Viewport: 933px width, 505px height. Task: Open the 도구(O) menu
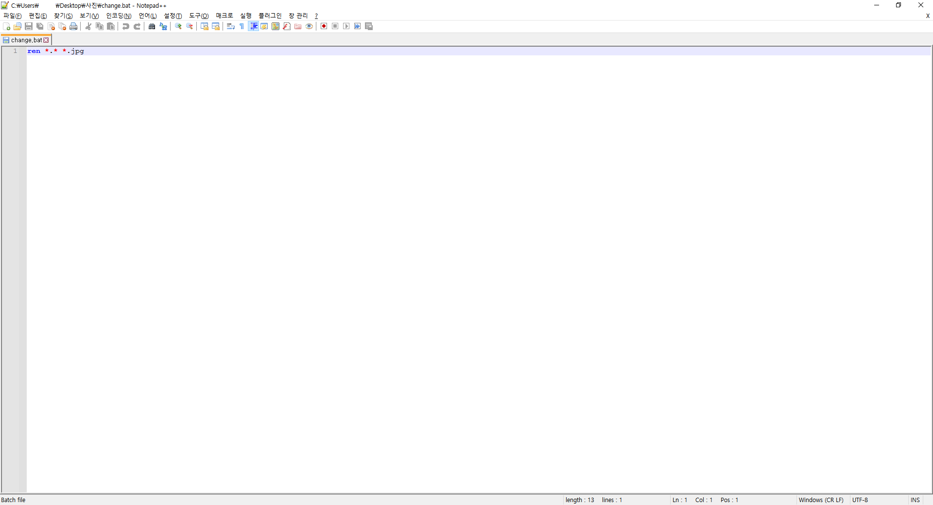click(199, 16)
